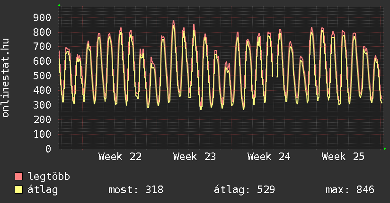Image resolution: width=390 pixels, height=203 pixels.
Task: Select the 'átlag: 529' statistic
Action: point(244,190)
